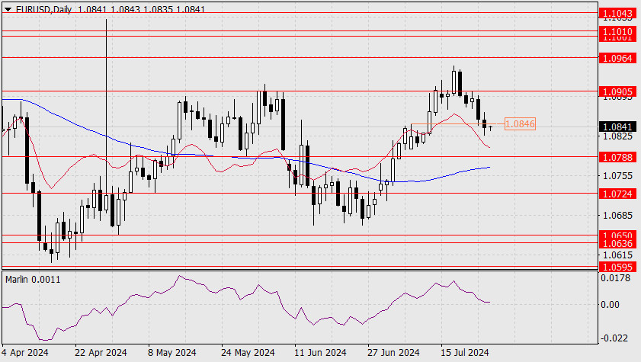This screenshot has height=362, width=641.
Task: Click the 1.0595 red price level label
Action: coord(617,267)
